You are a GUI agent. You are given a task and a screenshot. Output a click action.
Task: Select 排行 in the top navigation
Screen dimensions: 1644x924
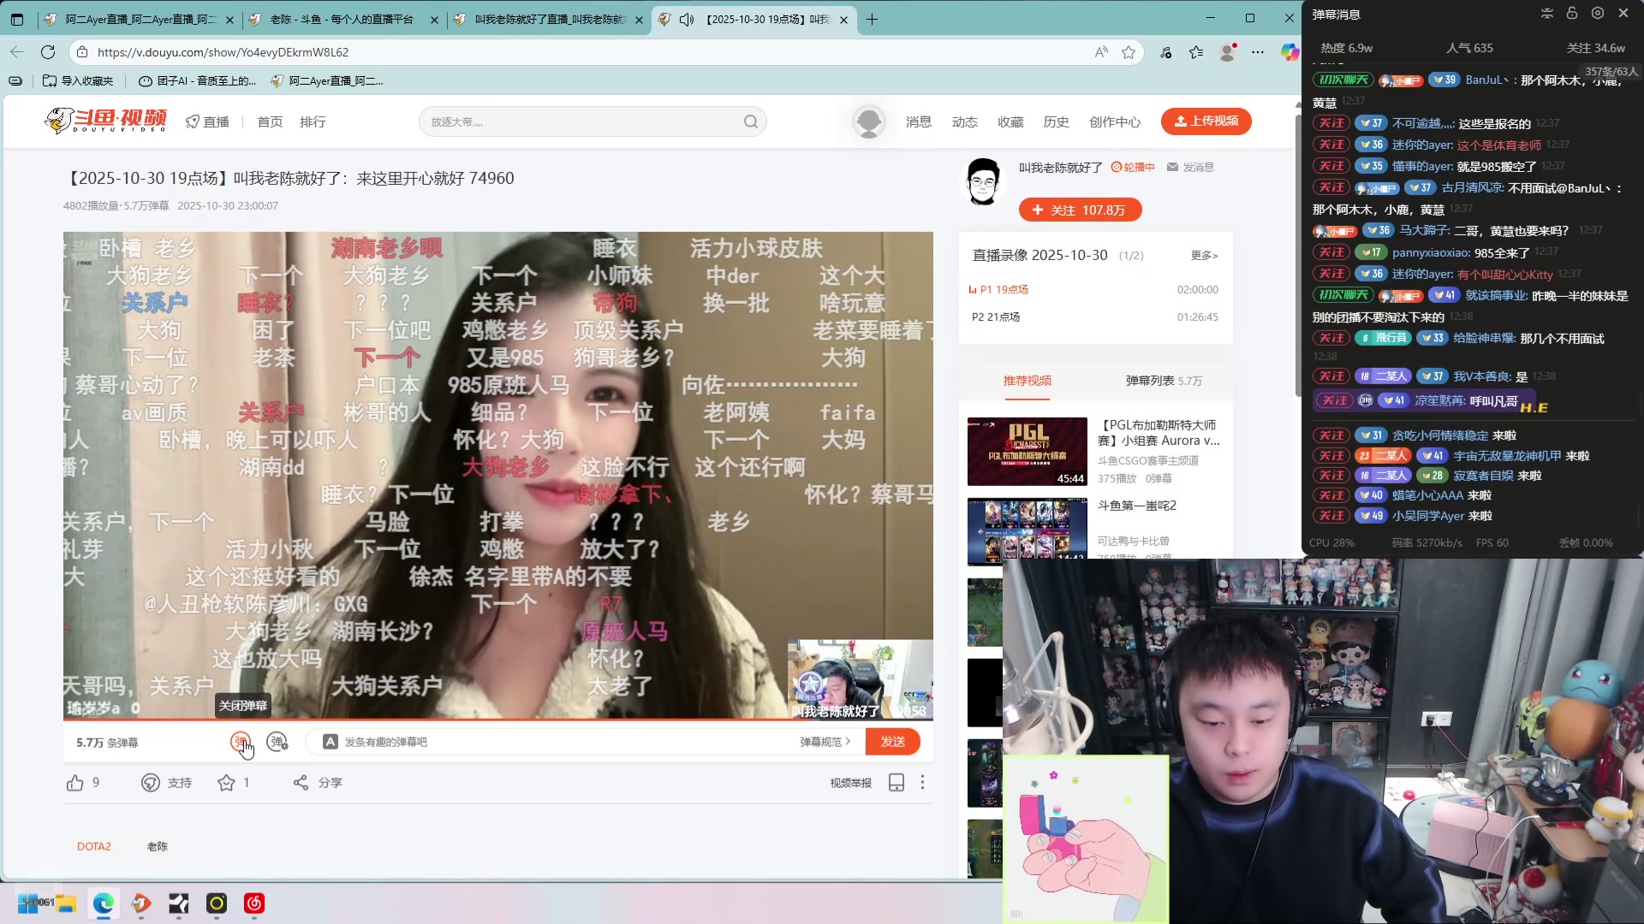tap(313, 121)
